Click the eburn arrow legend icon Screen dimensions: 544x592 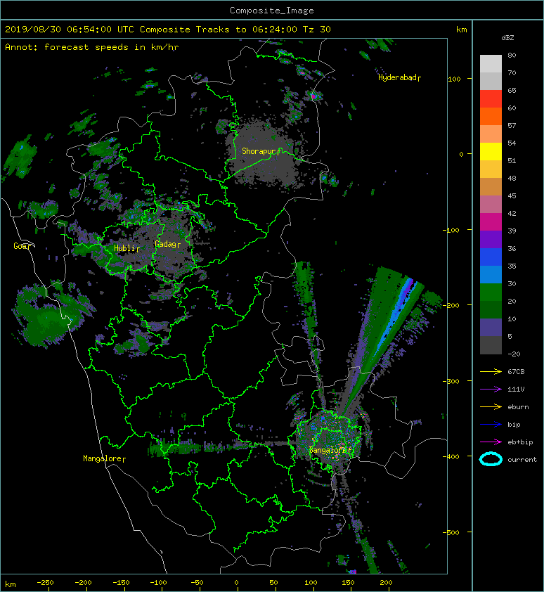tap(491, 406)
